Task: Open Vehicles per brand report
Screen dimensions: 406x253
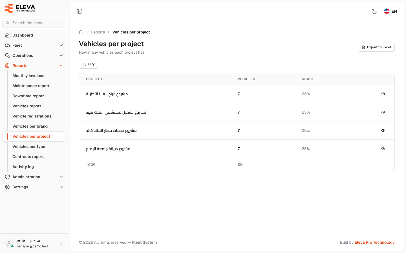Action: (x=30, y=126)
